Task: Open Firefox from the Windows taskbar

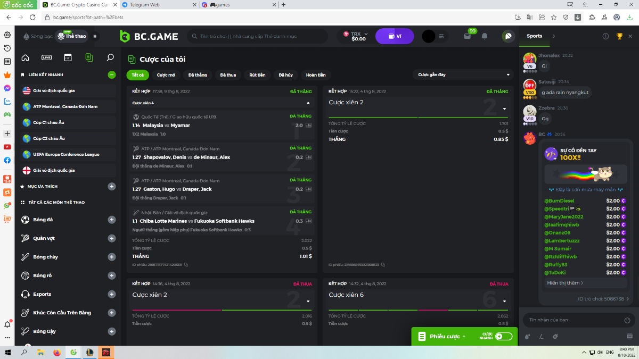Action: click(x=57, y=353)
